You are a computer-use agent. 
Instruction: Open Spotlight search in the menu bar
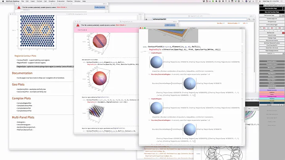(243, 1)
